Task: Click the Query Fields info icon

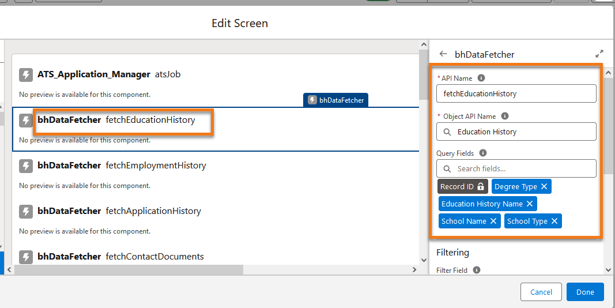Action: click(x=483, y=153)
